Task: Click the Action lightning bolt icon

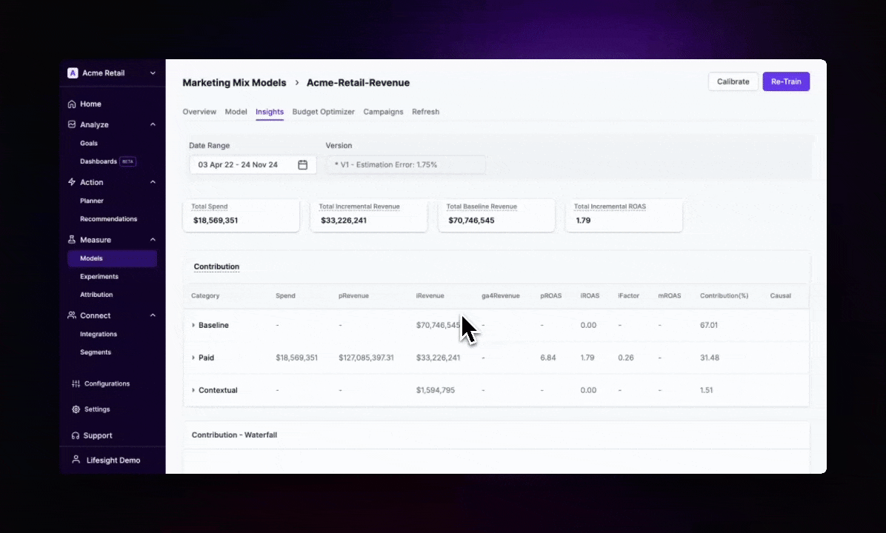Action: pos(72,182)
